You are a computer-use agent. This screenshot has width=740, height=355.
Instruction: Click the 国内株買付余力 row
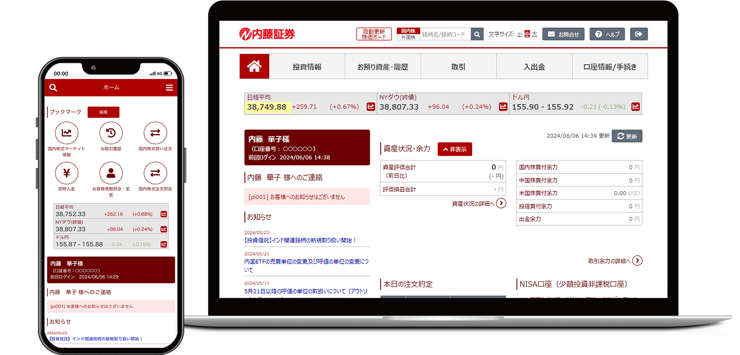579,167
